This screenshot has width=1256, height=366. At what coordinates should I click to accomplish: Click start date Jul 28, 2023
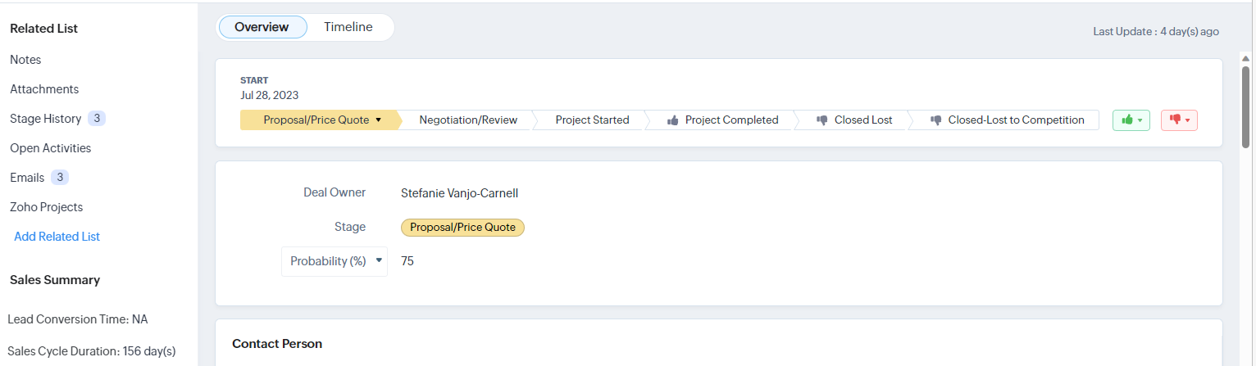(x=269, y=95)
